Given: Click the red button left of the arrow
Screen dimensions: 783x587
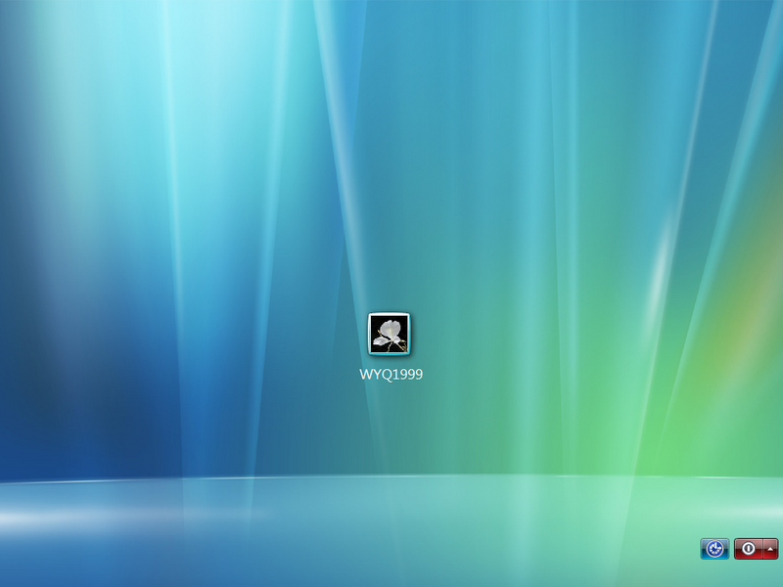Looking at the screenshot, I should click(x=748, y=549).
